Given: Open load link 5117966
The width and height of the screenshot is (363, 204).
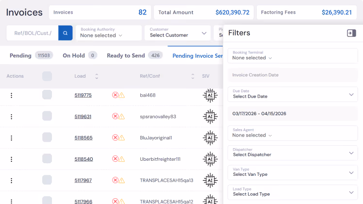Looking at the screenshot, I should (83, 202).
